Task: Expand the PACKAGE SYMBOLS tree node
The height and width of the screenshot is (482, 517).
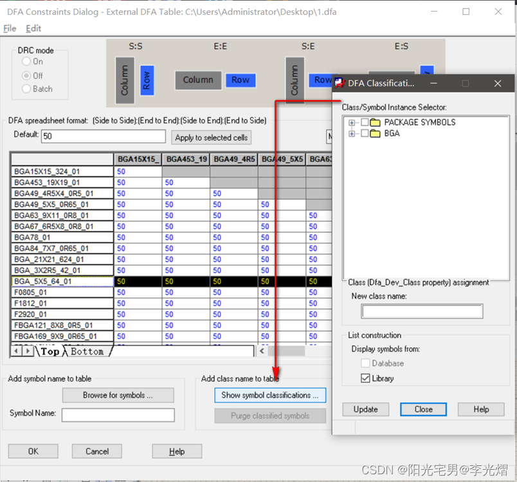Action: 351,122
